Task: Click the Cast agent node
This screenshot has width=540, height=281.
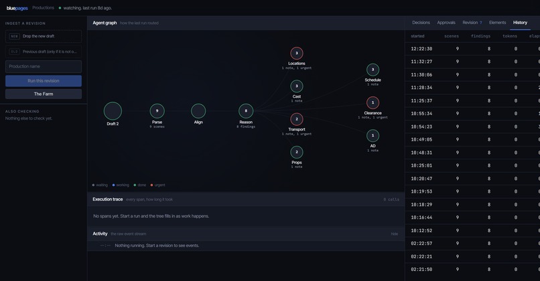Action: click(x=297, y=86)
